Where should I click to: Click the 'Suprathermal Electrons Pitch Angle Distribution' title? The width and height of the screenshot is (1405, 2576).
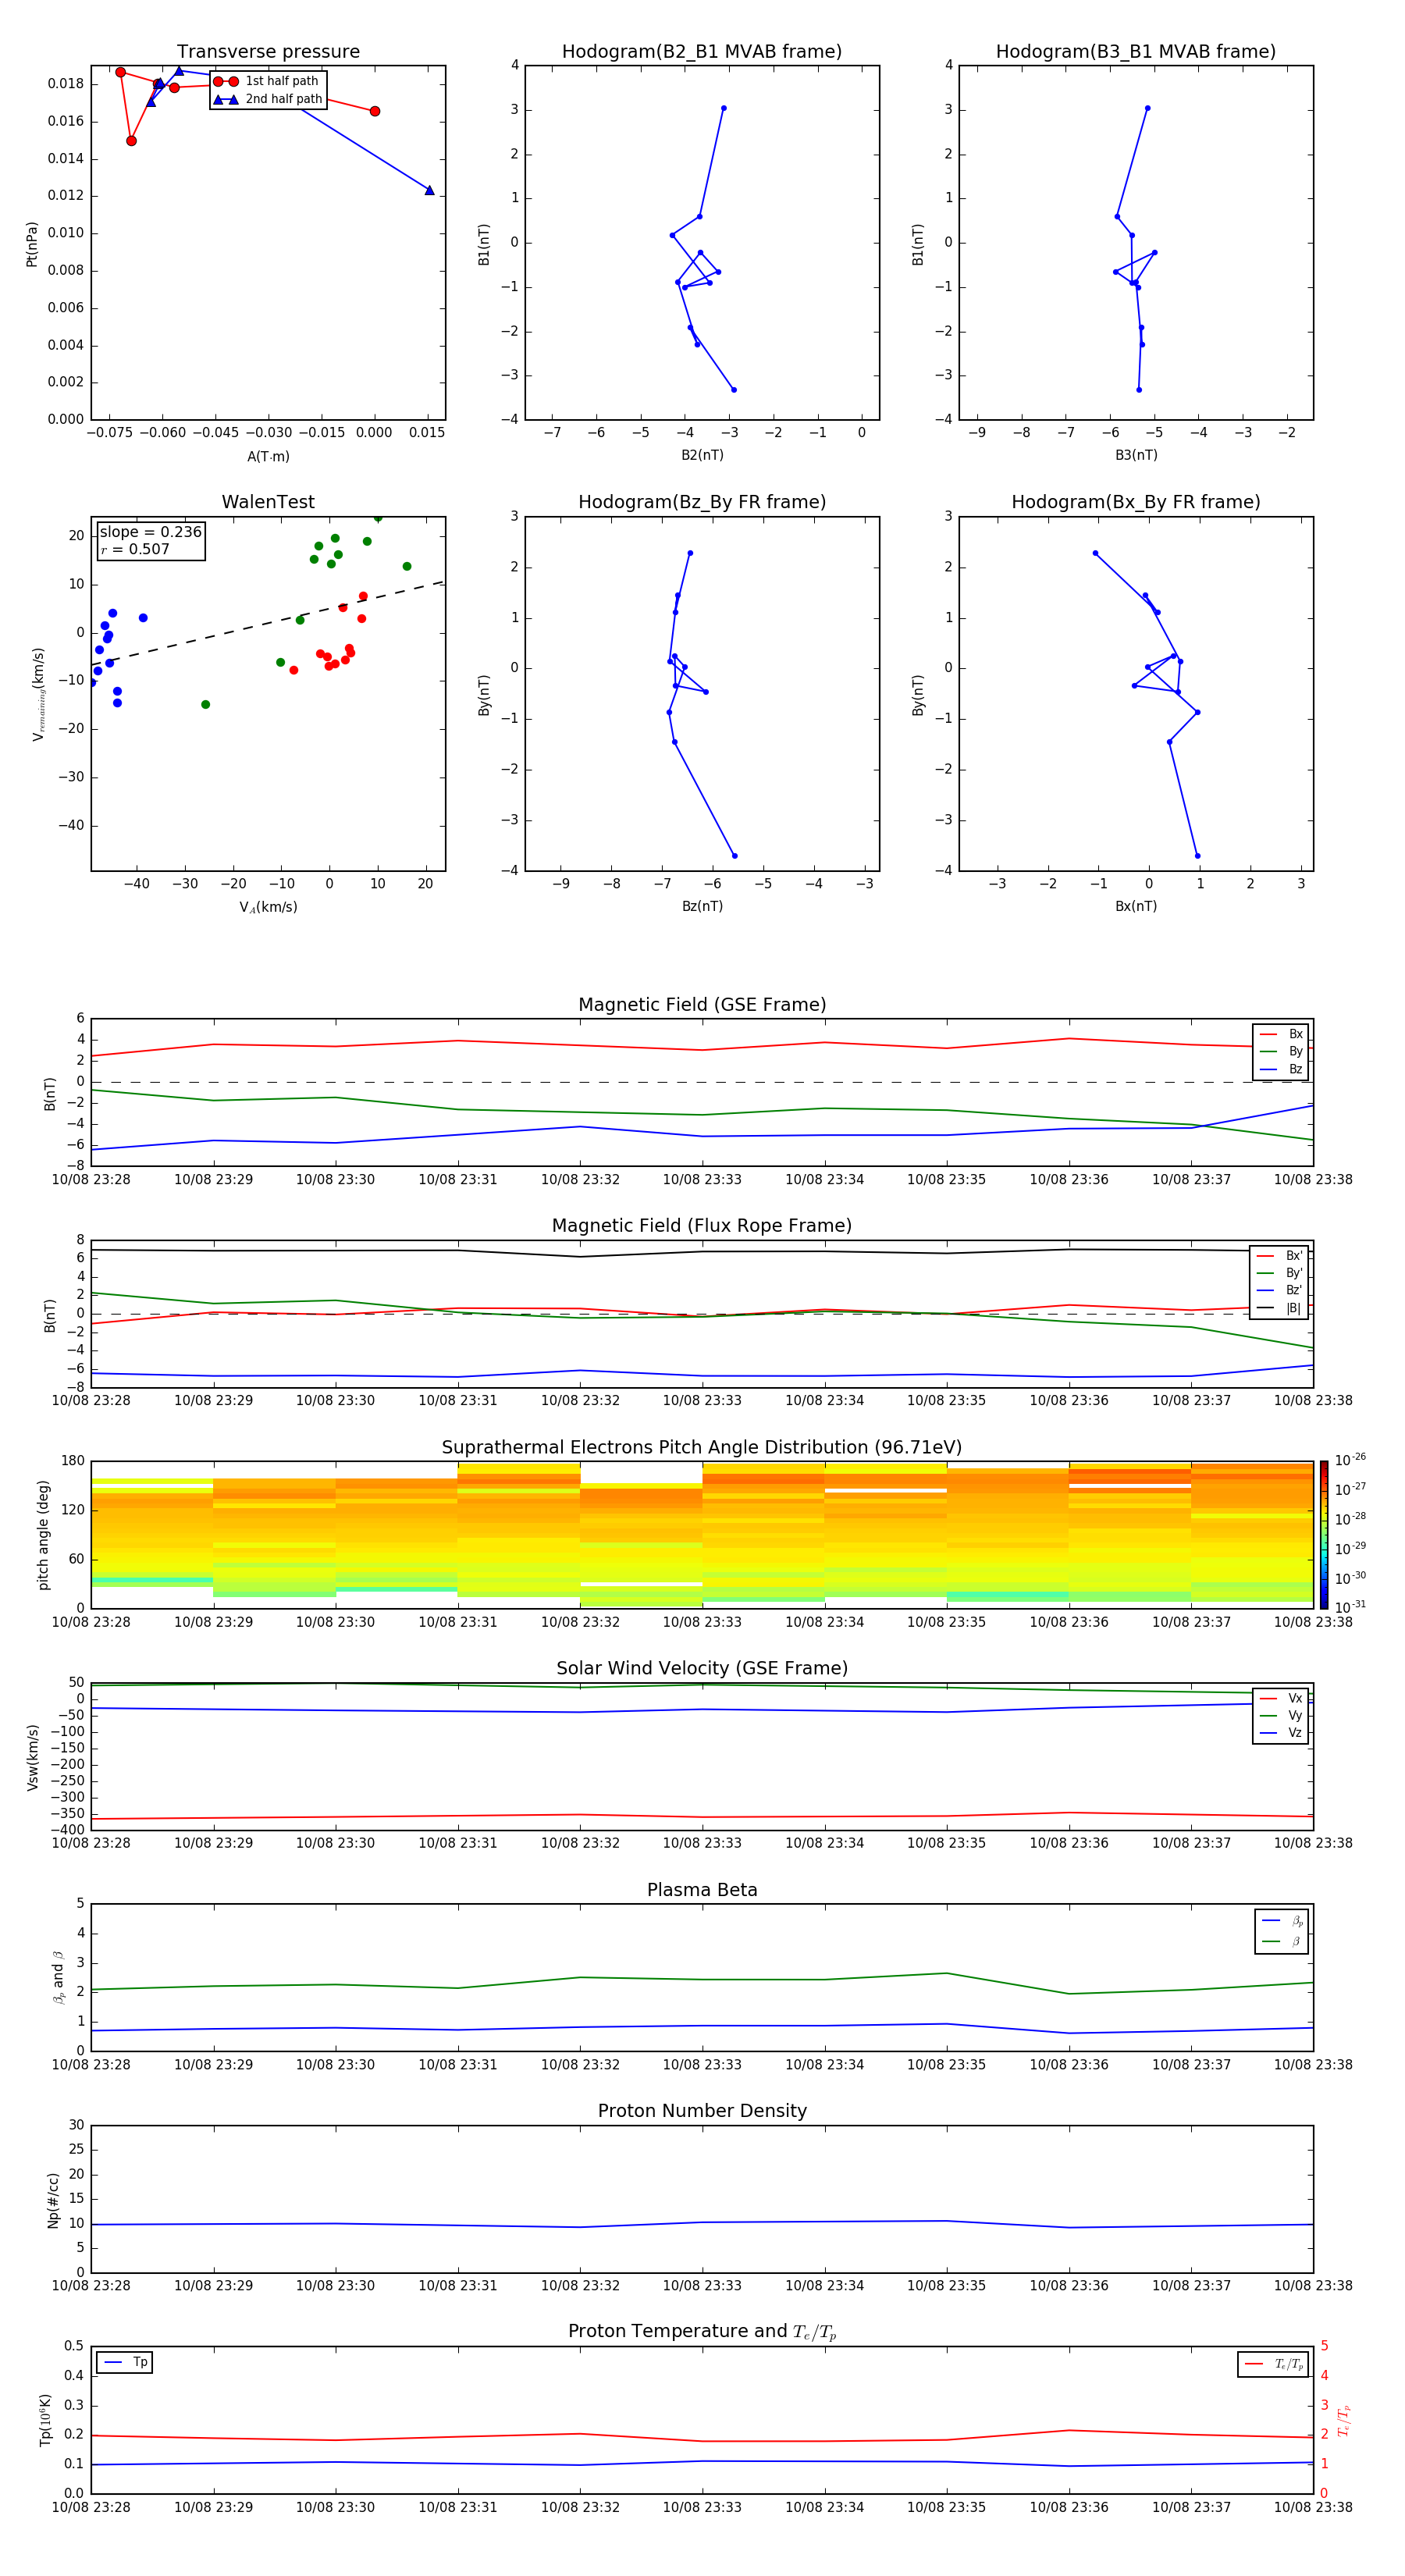pos(702,1448)
